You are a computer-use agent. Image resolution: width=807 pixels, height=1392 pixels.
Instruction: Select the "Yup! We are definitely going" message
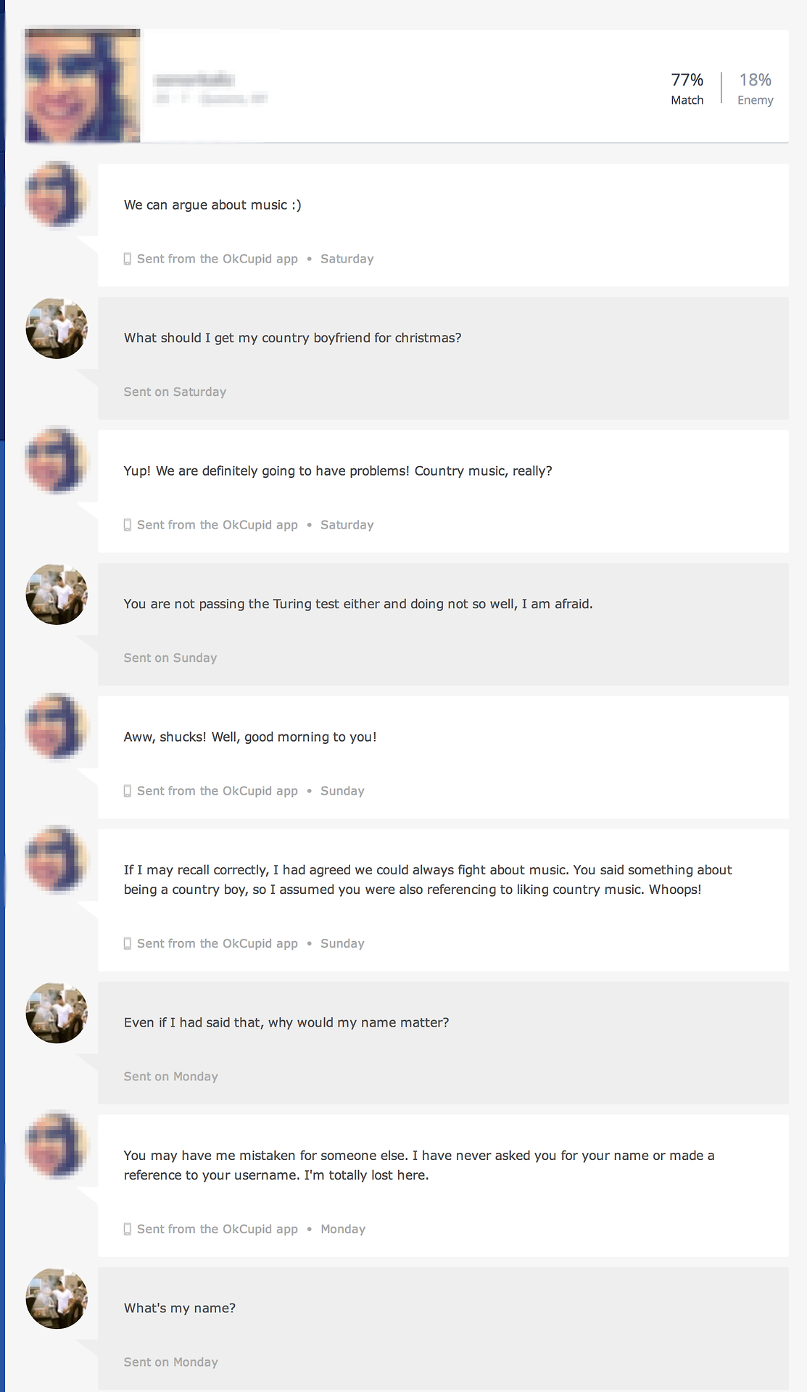coord(443,491)
